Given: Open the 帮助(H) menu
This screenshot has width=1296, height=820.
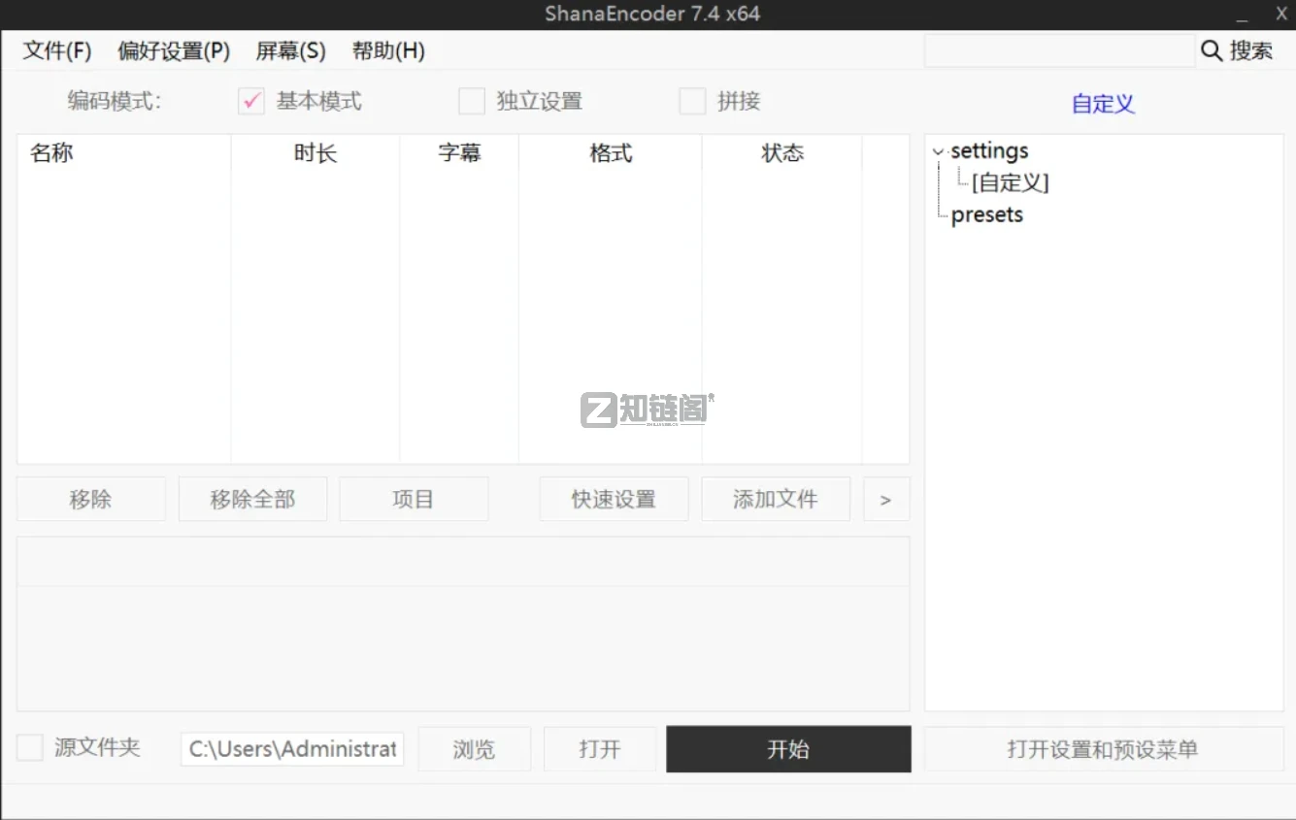Looking at the screenshot, I should 387,50.
